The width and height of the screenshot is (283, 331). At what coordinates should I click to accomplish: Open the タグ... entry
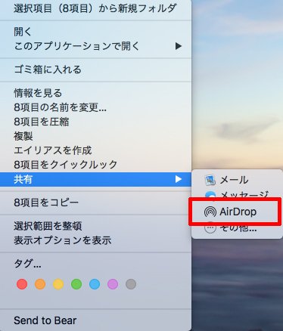click(95, 264)
